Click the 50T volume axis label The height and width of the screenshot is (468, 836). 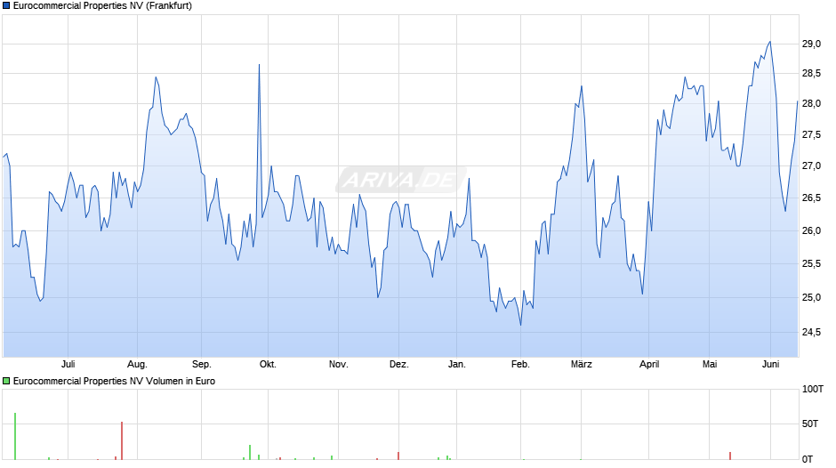(x=810, y=424)
